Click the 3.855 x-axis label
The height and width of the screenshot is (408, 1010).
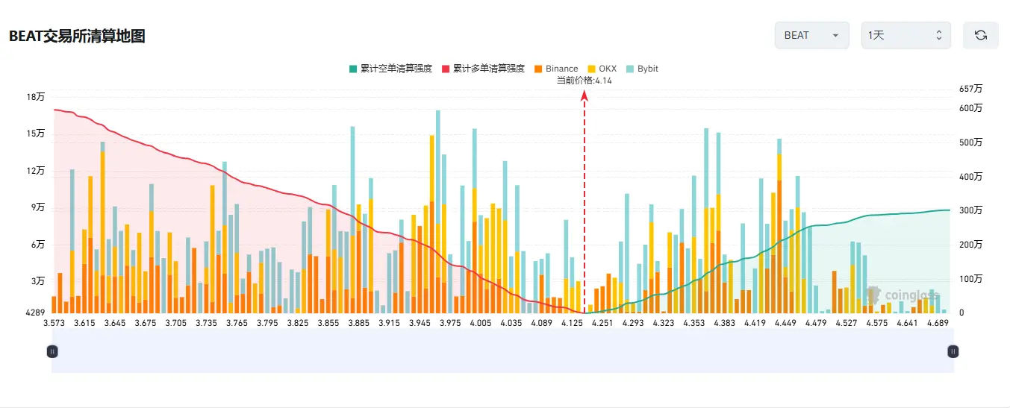[328, 323]
